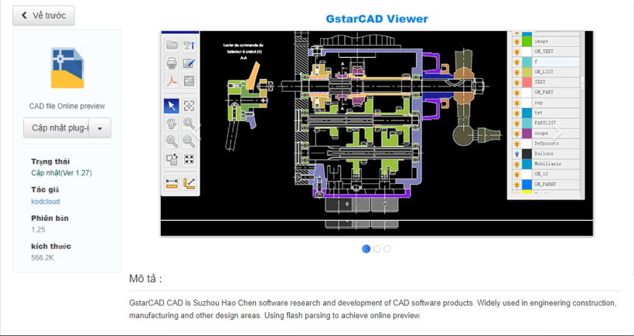
Task: Select the rep layer row
Action: point(546,103)
